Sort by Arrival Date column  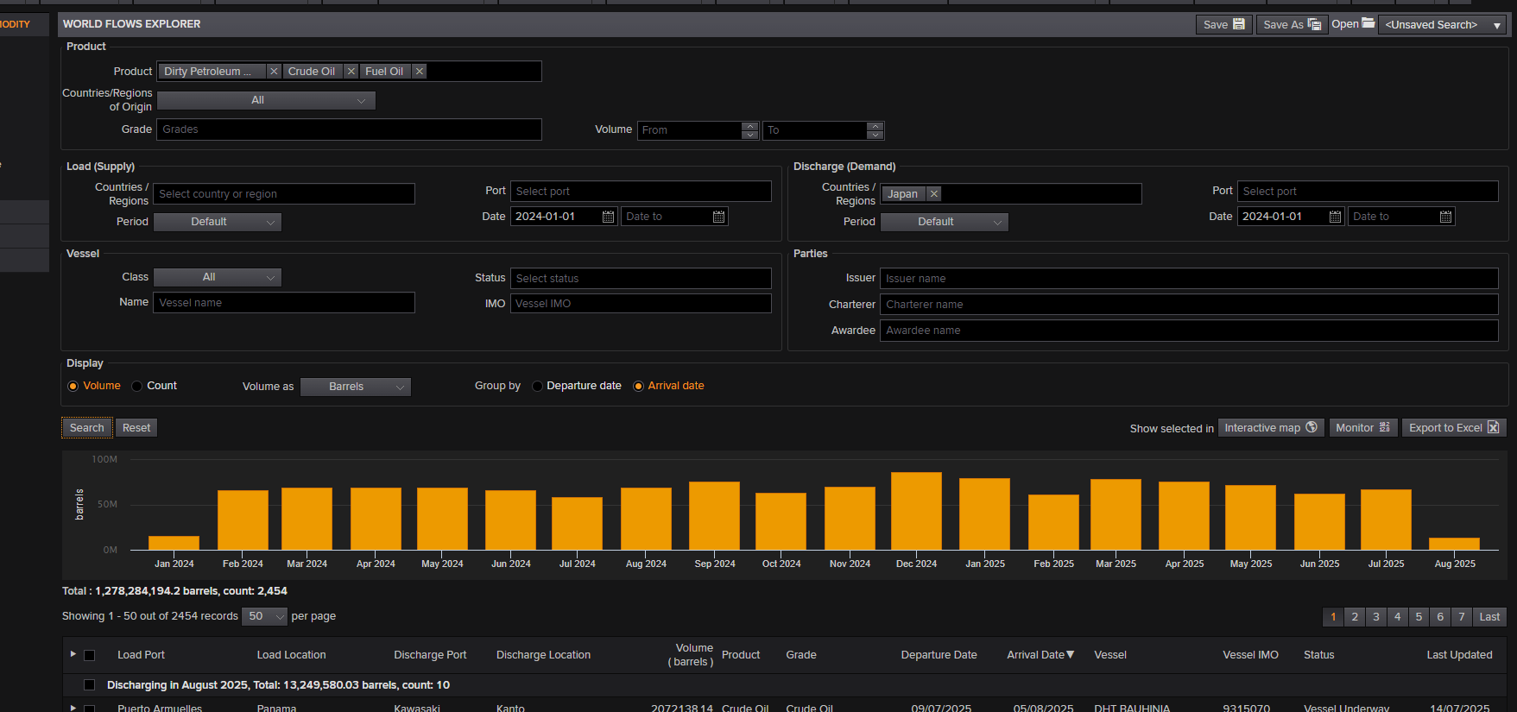pyautogui.click(x=1040, y=655)
